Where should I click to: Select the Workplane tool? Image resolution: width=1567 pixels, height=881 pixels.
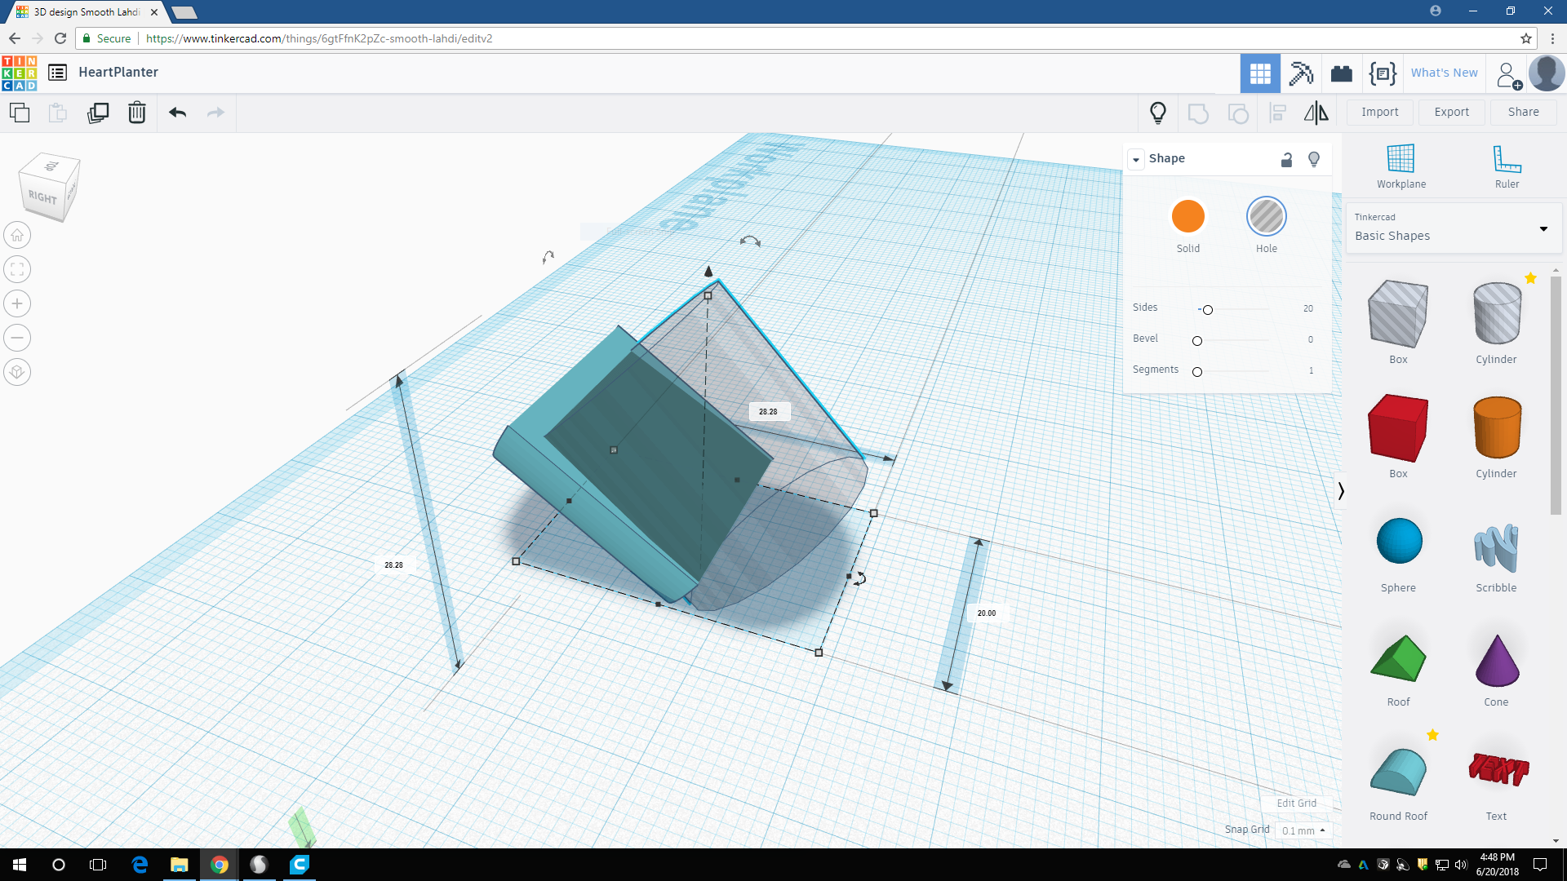[1401, 166]
